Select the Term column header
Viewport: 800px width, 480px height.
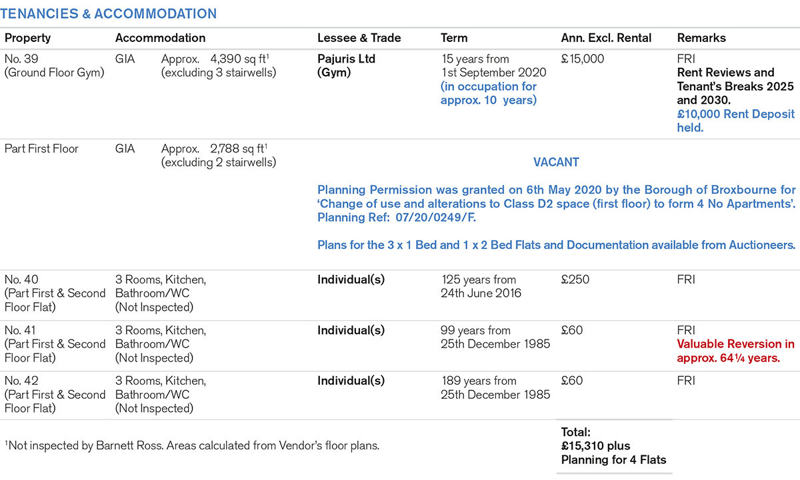click(454, 38)
